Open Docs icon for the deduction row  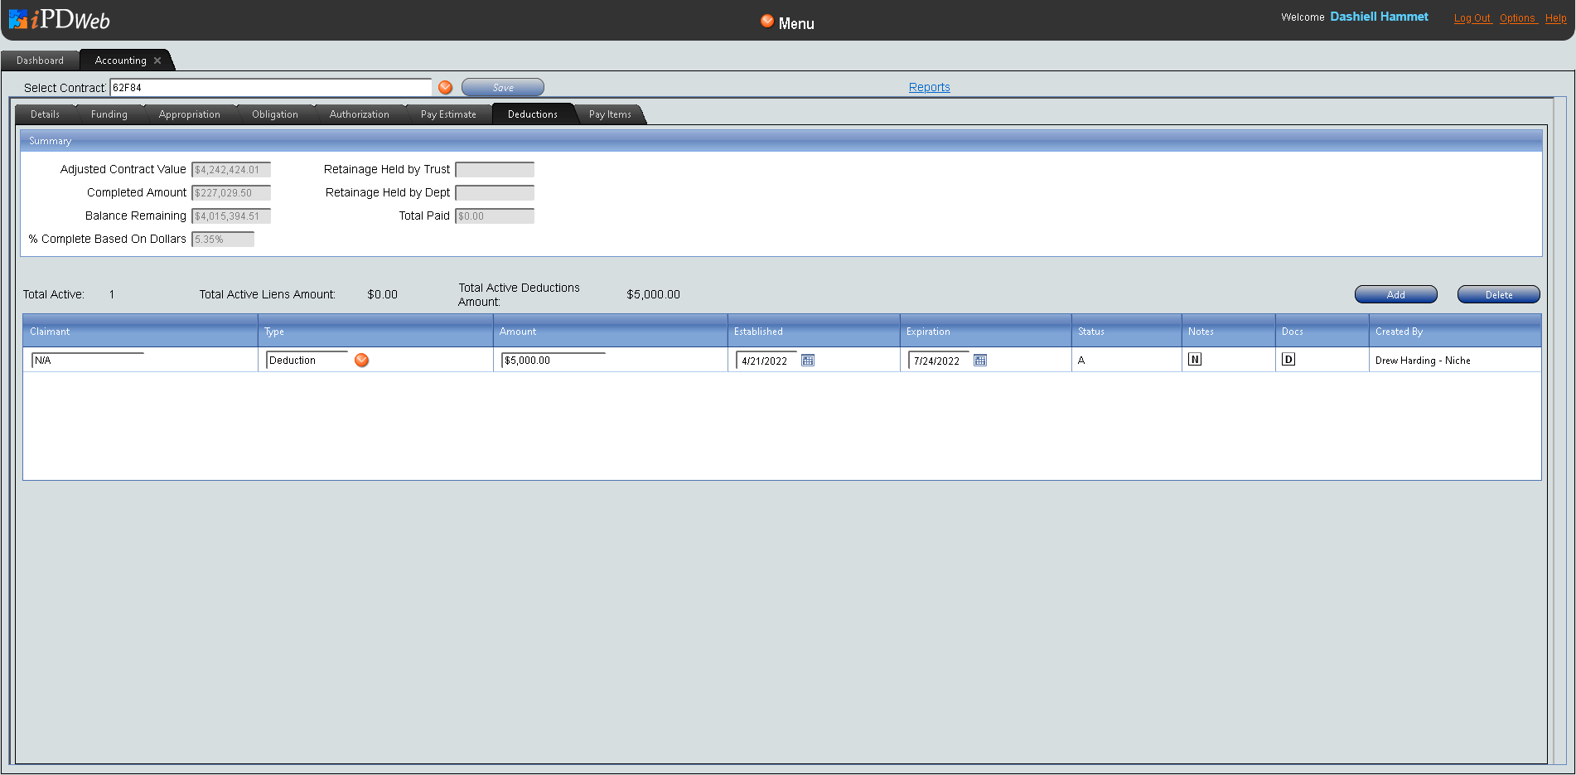tap(1288, 360)
